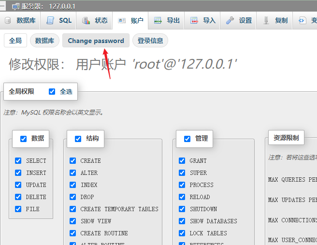The image size is (317, 245).
Task: Open the 导出 tab
Action: coord(166,20)
